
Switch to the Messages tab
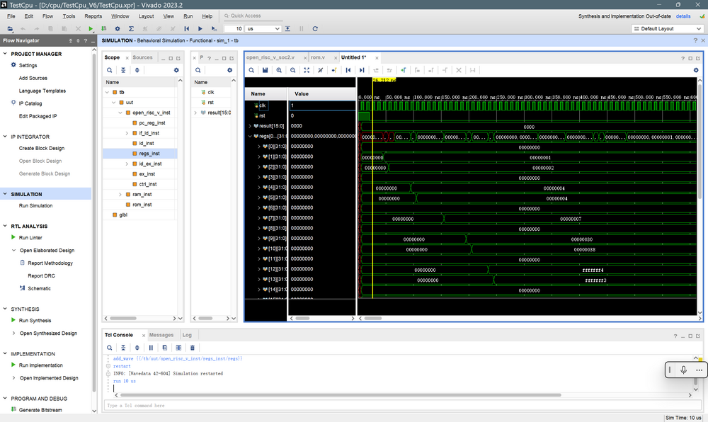[x=161, y=335]
